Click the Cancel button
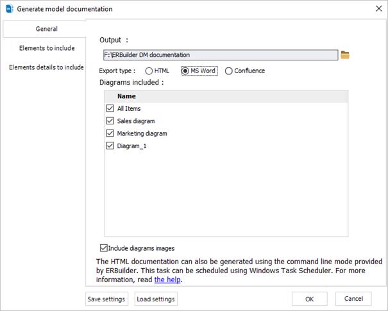 pyautogui.click(x=353, y=299)
